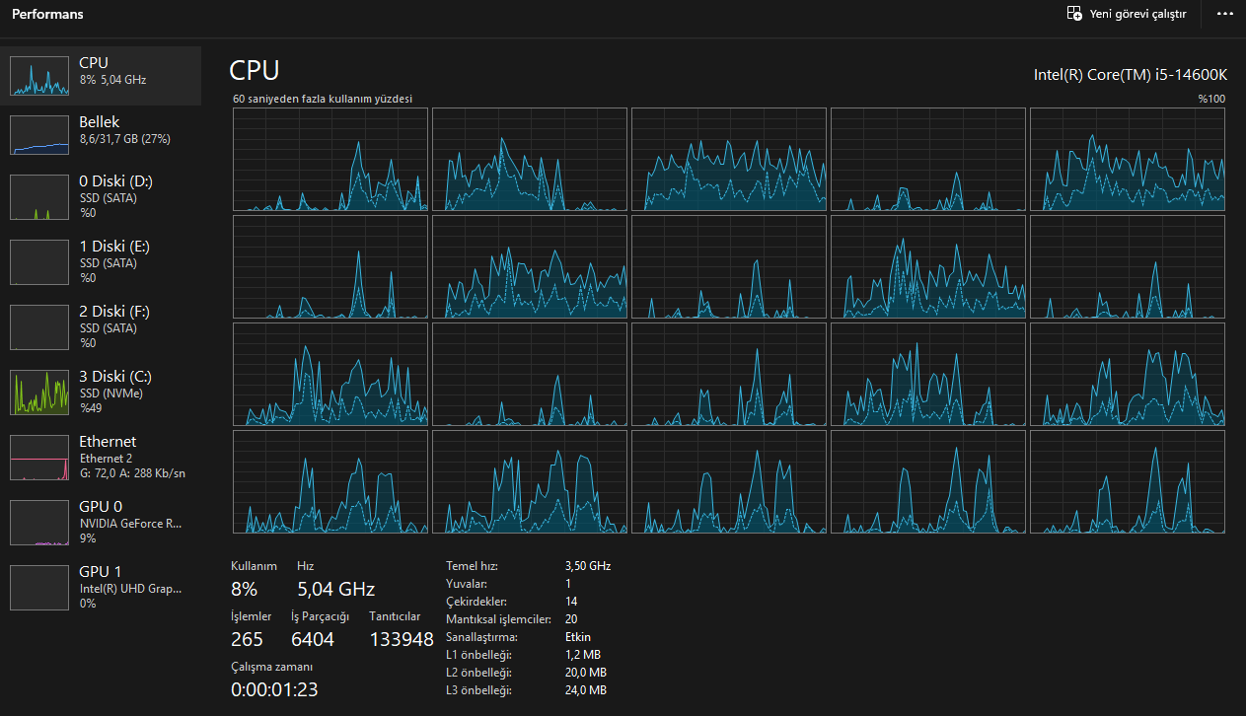
Task: Click the 5,04 GHz speed value
Action: point(336,590)
